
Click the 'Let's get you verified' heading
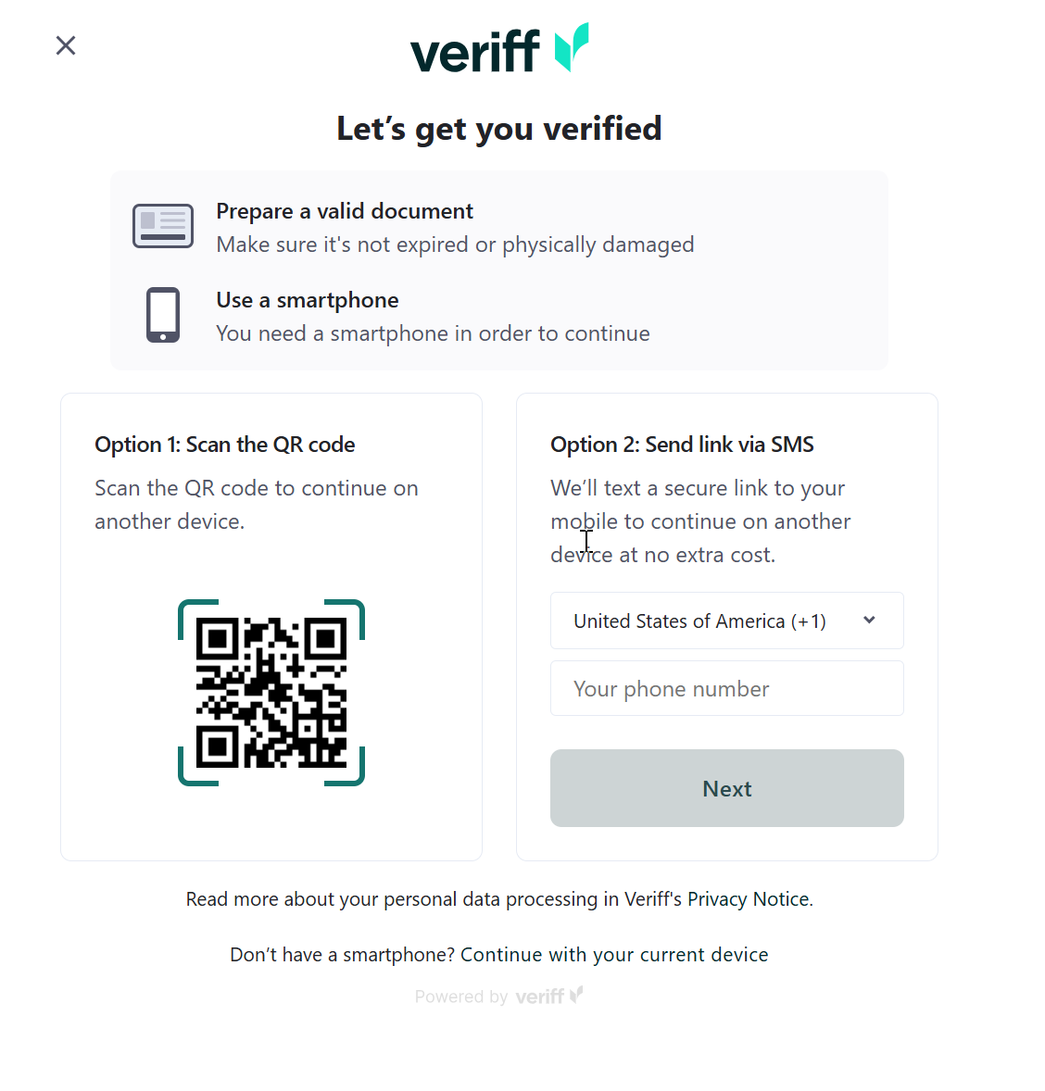tap(498, 128)
